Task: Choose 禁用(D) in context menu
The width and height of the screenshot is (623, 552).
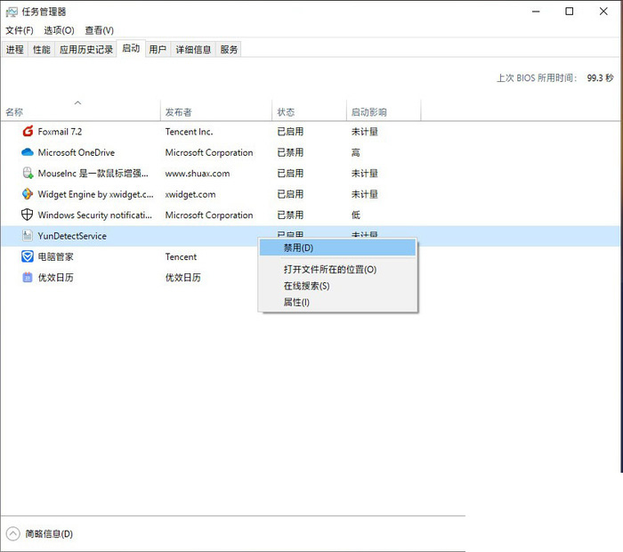Action: pos(298,248)
